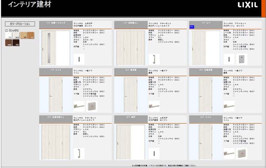Select pull handle icon in 1F UT card
Viewport: 266px width, 168px height.
click(229, 59)
